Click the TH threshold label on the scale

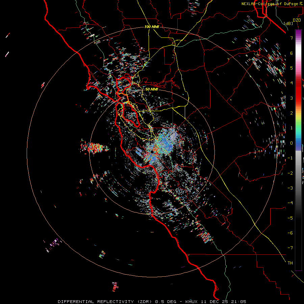click(290, 263)
